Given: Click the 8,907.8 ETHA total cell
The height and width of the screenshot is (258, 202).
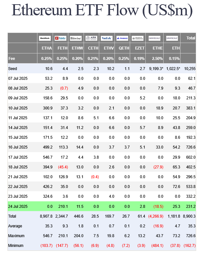Looking at the screenshot, I should point(45,216).
